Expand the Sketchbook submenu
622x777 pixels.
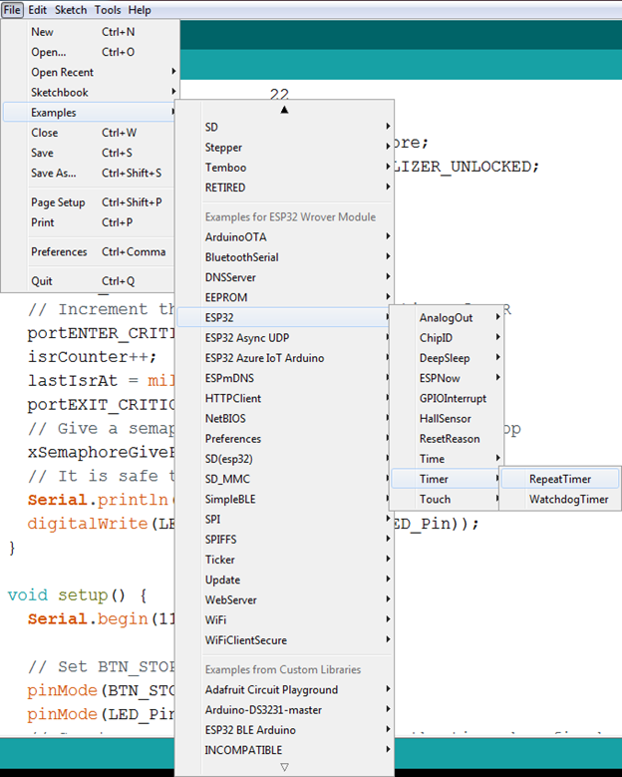click(x=90, y=93)
